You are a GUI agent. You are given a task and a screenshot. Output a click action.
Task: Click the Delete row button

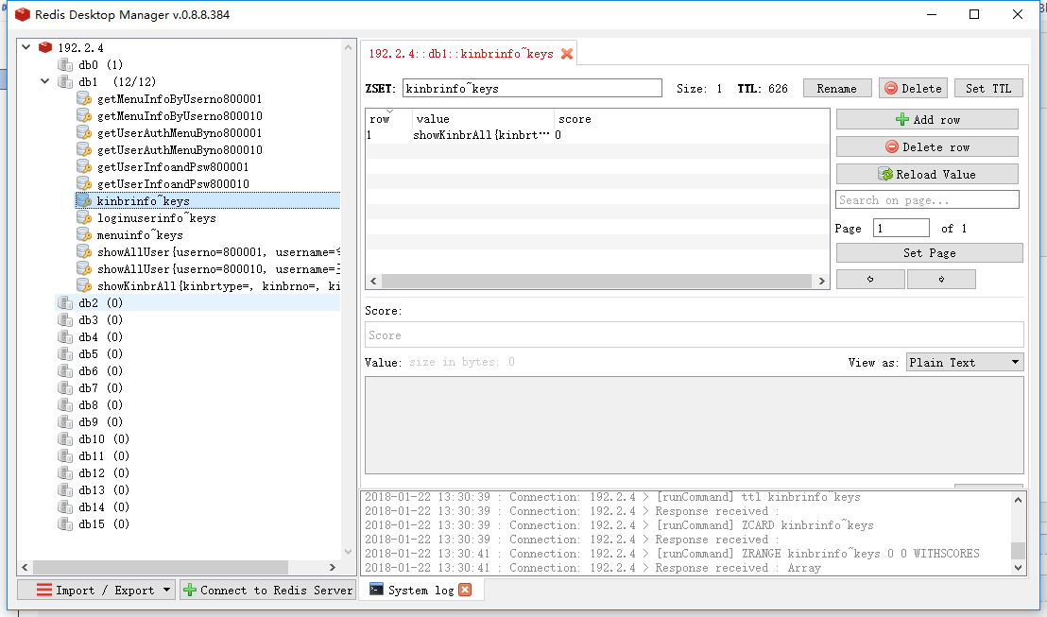tap(927, 146)
